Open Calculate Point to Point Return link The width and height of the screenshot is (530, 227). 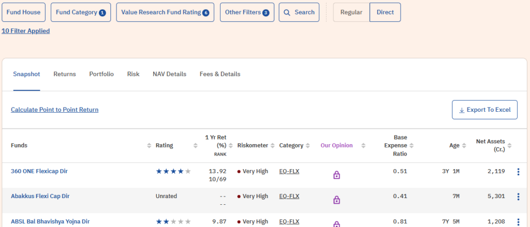pos(55,110)
